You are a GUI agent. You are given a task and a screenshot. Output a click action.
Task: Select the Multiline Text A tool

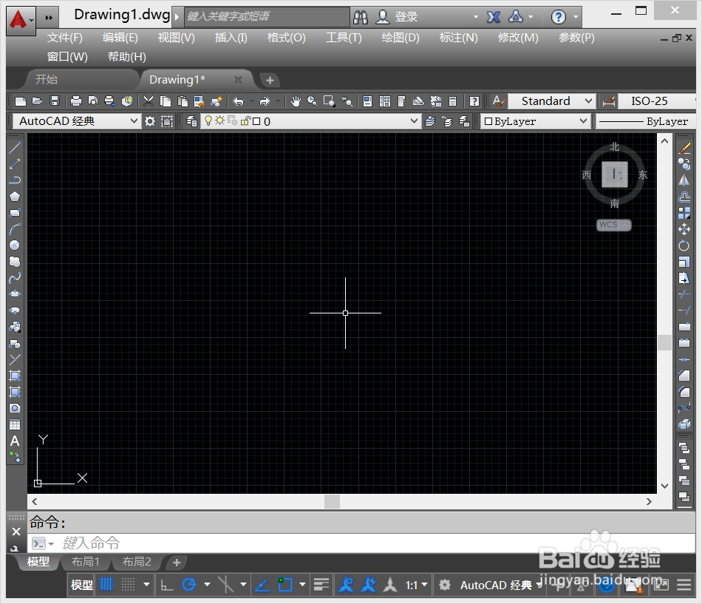click(x=15, y=441)
